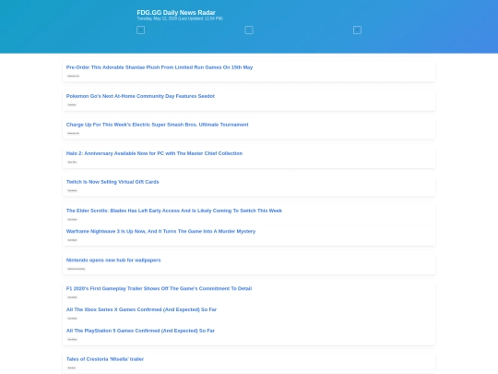
Task: Open Nintendo wallpapers hub article
Action: [113, 260]
